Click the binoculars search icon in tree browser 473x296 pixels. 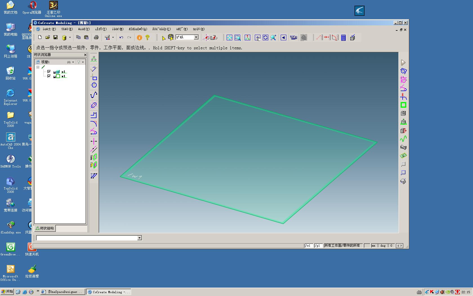pos(69,62)
